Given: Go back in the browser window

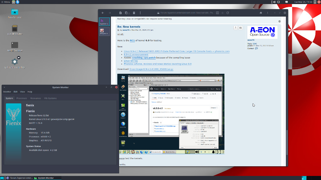Looking at the screenshot, I should [103, 13].
